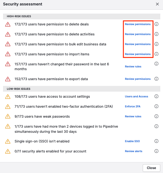Click info icon for delete deals permission

[156, 24]
